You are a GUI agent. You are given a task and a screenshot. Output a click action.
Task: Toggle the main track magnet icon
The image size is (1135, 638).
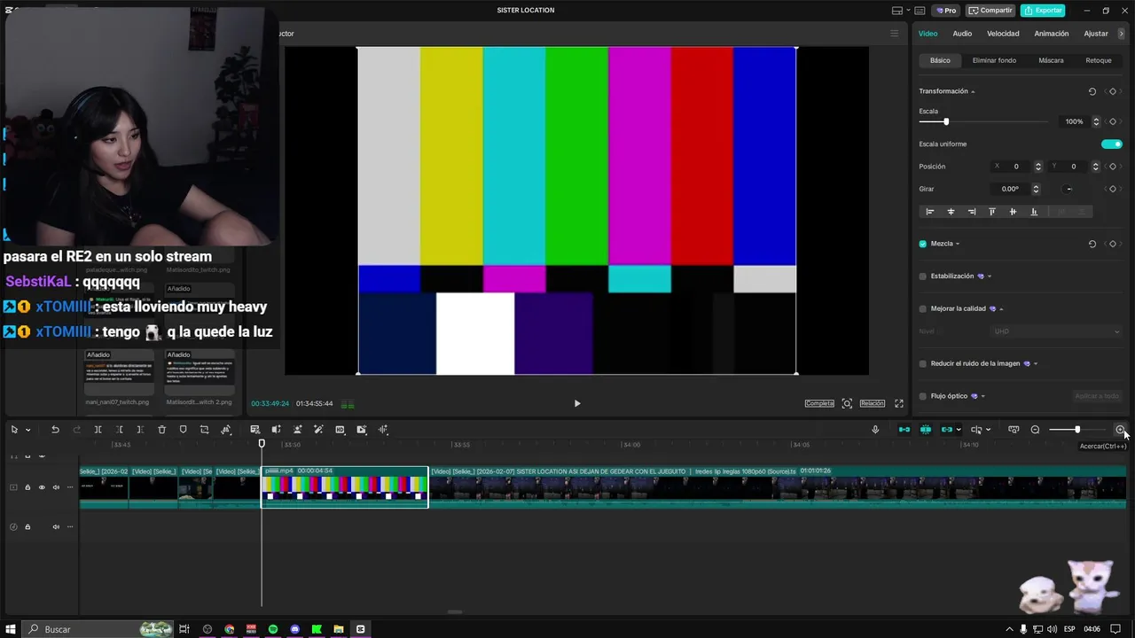tap(904, 430)
